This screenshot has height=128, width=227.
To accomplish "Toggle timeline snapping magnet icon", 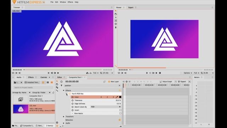I will tap(57, 126).
